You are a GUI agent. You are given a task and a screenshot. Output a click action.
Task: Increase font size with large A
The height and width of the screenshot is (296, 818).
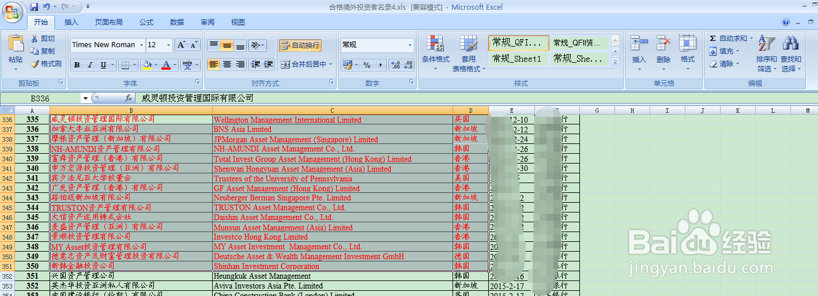(181, 45)
